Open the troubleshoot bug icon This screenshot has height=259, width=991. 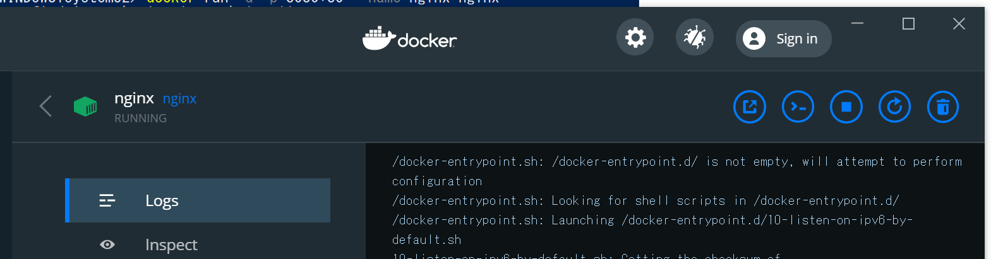[695, 38]
